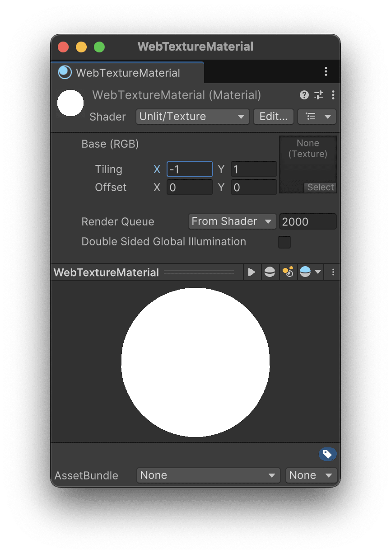Switch preview mesh shape icon
The height and width of the screenshot is (554, 391).
pyautogui.click(x=270, y=272)
